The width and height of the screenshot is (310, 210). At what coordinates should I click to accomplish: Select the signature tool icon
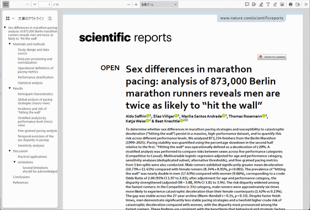254,4
